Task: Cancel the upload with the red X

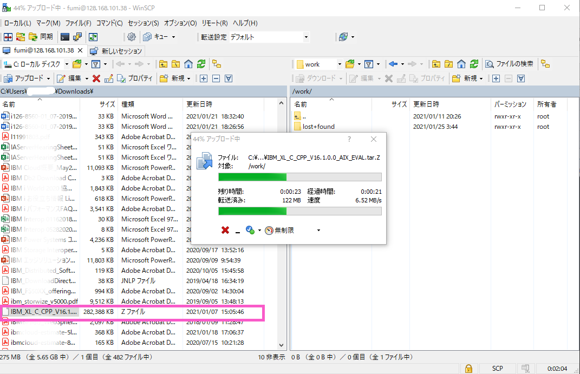Action: pyautogui.click(x=225, y=230)
